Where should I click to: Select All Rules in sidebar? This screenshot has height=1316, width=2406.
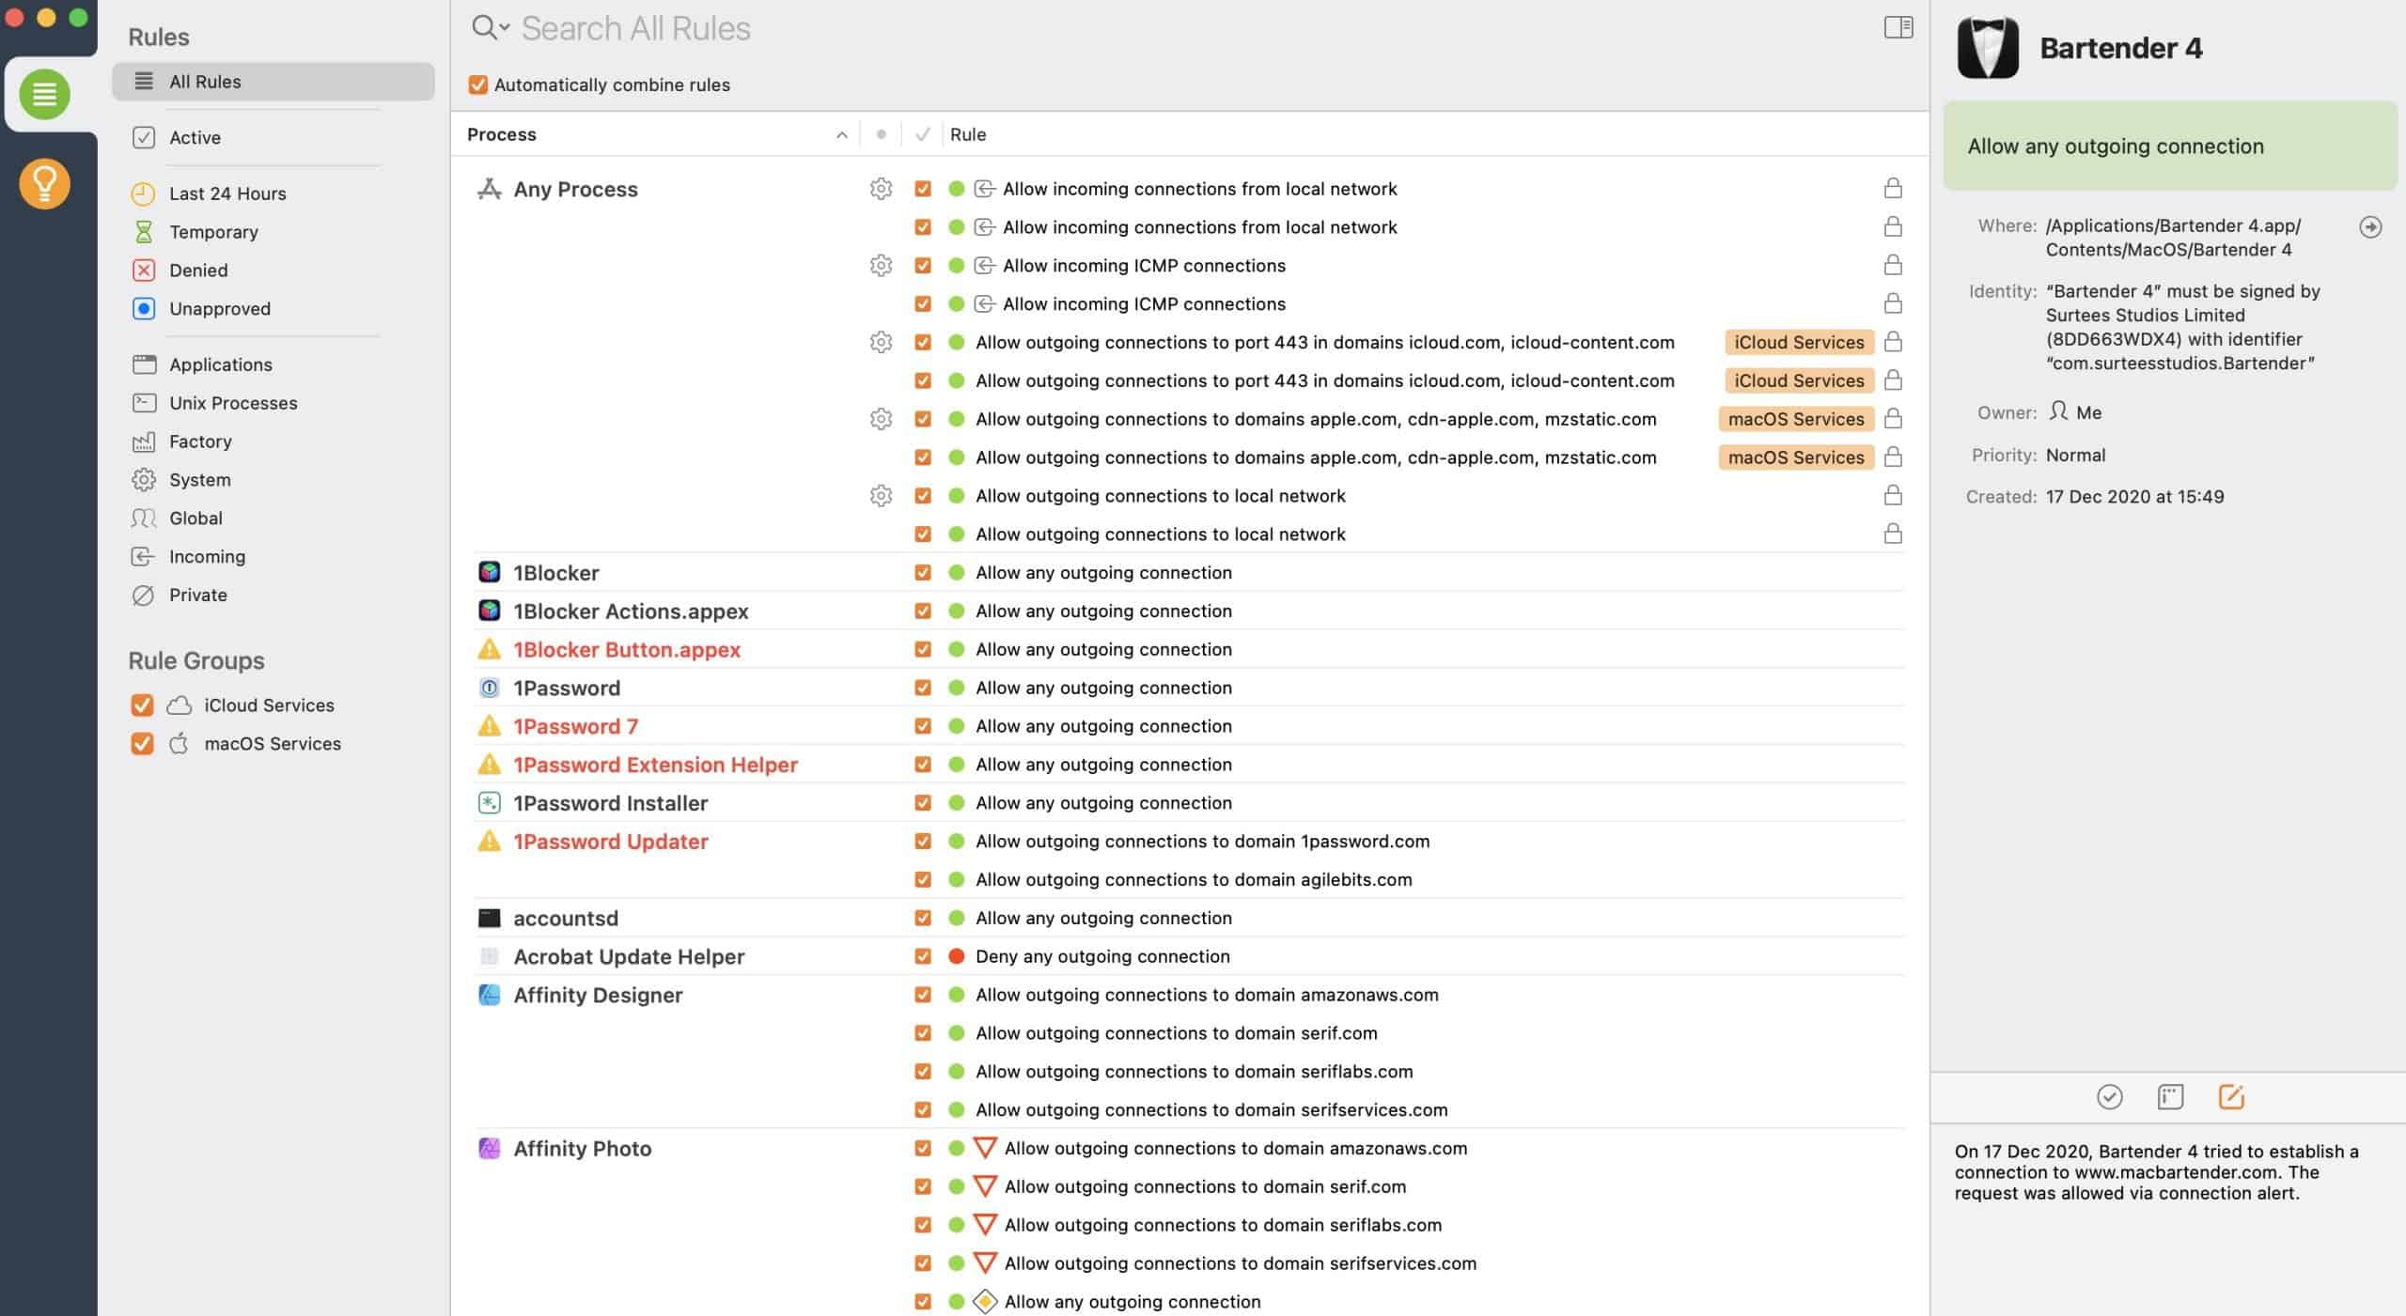click(273, 82)
